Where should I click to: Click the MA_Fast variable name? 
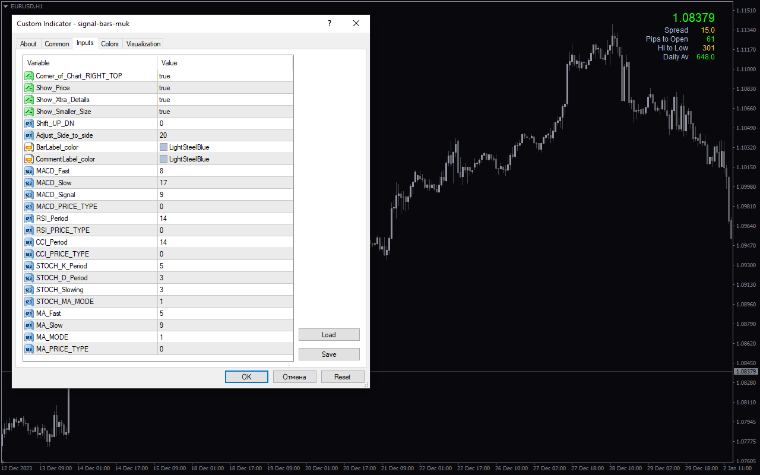[48, 313]
